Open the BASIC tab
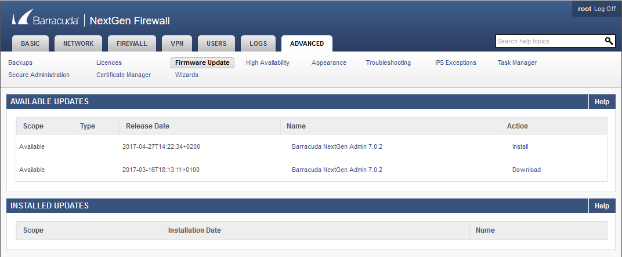The image size is (622, 257). coord(31,43)
